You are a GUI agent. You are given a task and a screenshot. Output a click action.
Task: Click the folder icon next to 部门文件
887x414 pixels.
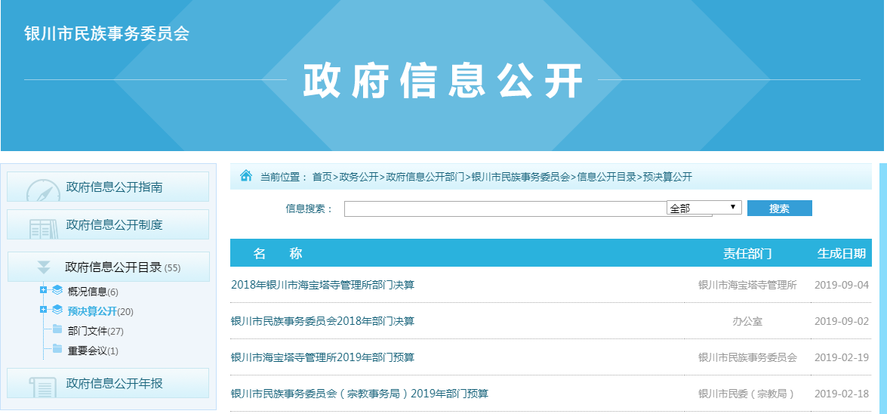(x=57, y=330)
